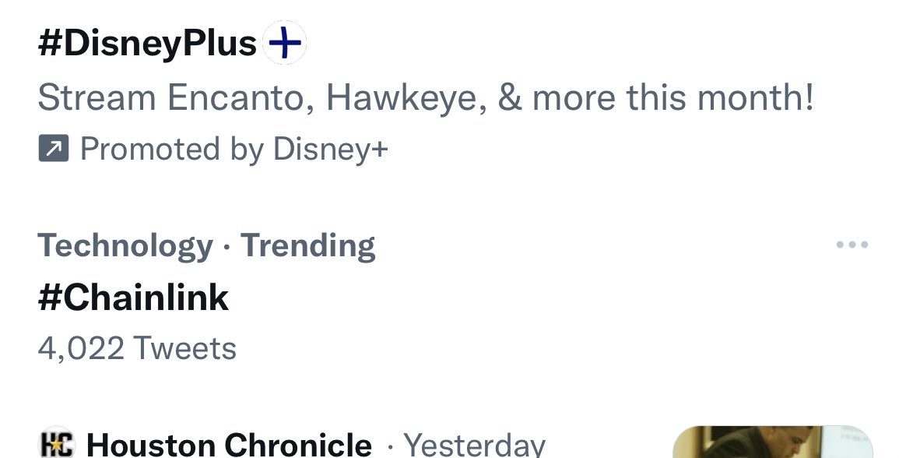Click the Stream Encanto, Hawkeye promo description

pos(426,97)
